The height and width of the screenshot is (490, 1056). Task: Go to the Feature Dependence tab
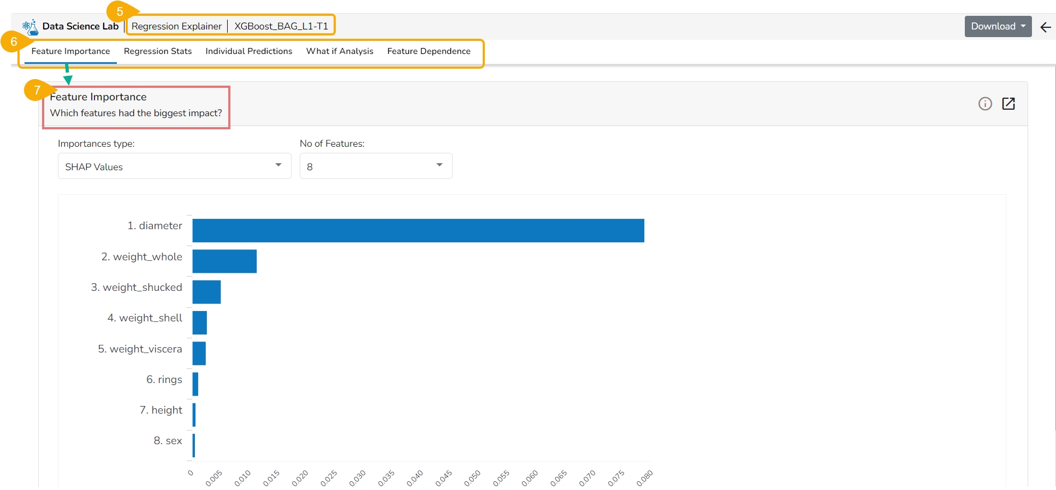[429, 51]
